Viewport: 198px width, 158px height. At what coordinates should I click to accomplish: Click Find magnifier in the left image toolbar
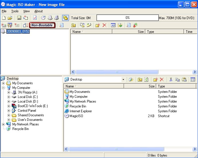(x=62, y=25)
